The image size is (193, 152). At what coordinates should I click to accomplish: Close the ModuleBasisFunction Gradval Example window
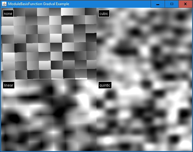185,4
